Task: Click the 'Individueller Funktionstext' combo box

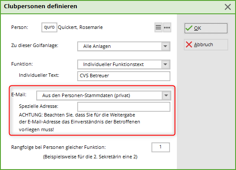Action: click(x=124, y=64)
